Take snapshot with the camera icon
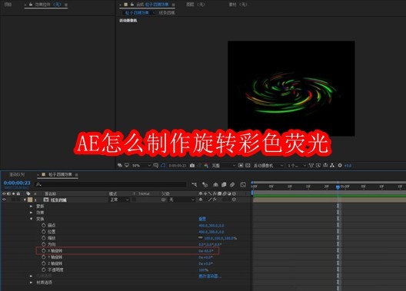The height and width of the screenshot is (291, 406). click(192, 165)
